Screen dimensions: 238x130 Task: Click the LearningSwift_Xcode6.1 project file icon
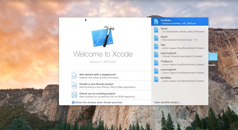point(156,54)
